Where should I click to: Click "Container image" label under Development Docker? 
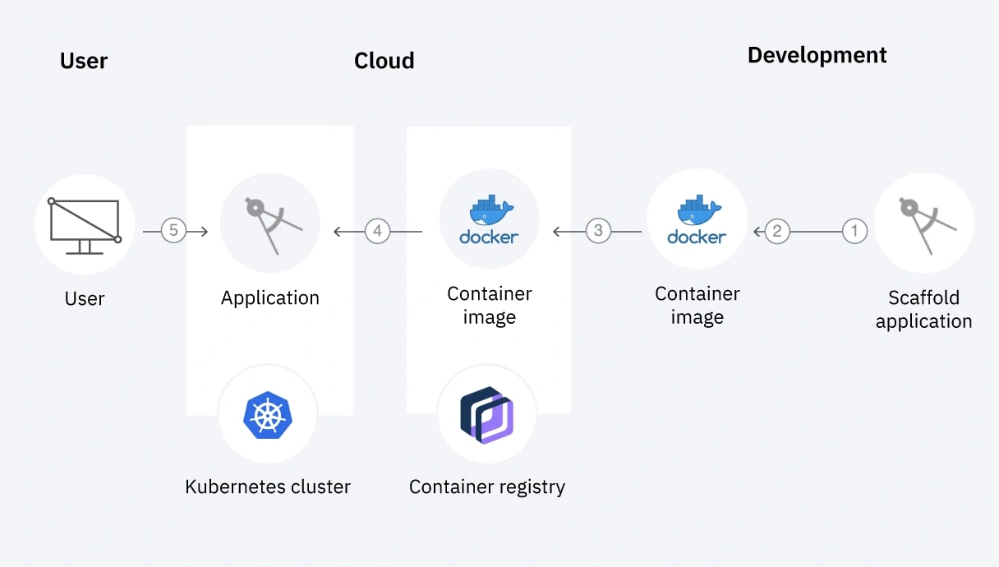697,305
